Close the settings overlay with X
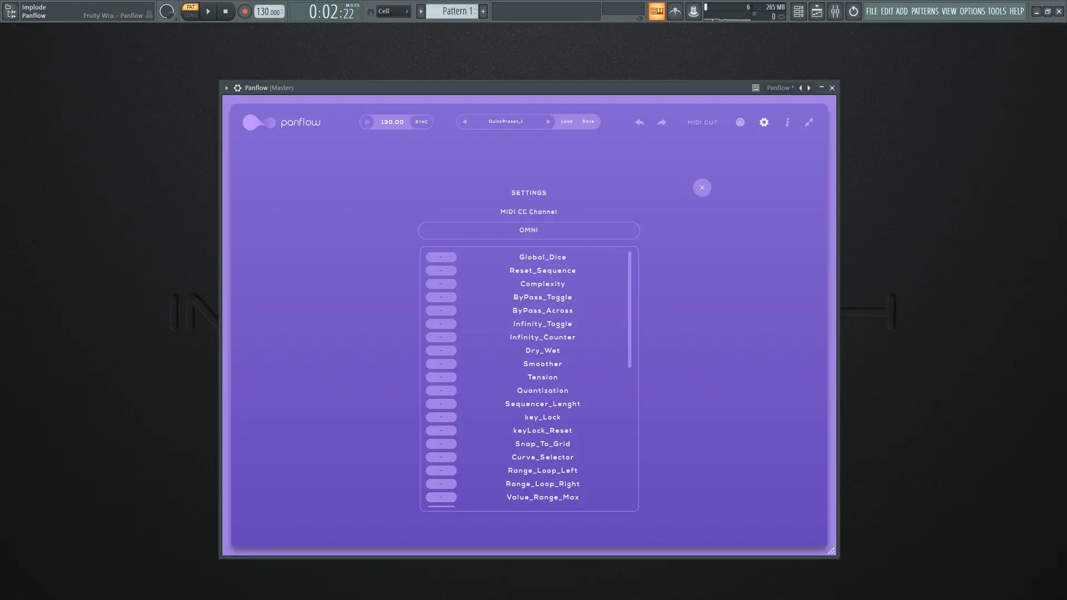 (x=702, y=188)
